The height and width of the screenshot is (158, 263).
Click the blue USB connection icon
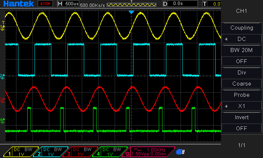coord(180,152)
